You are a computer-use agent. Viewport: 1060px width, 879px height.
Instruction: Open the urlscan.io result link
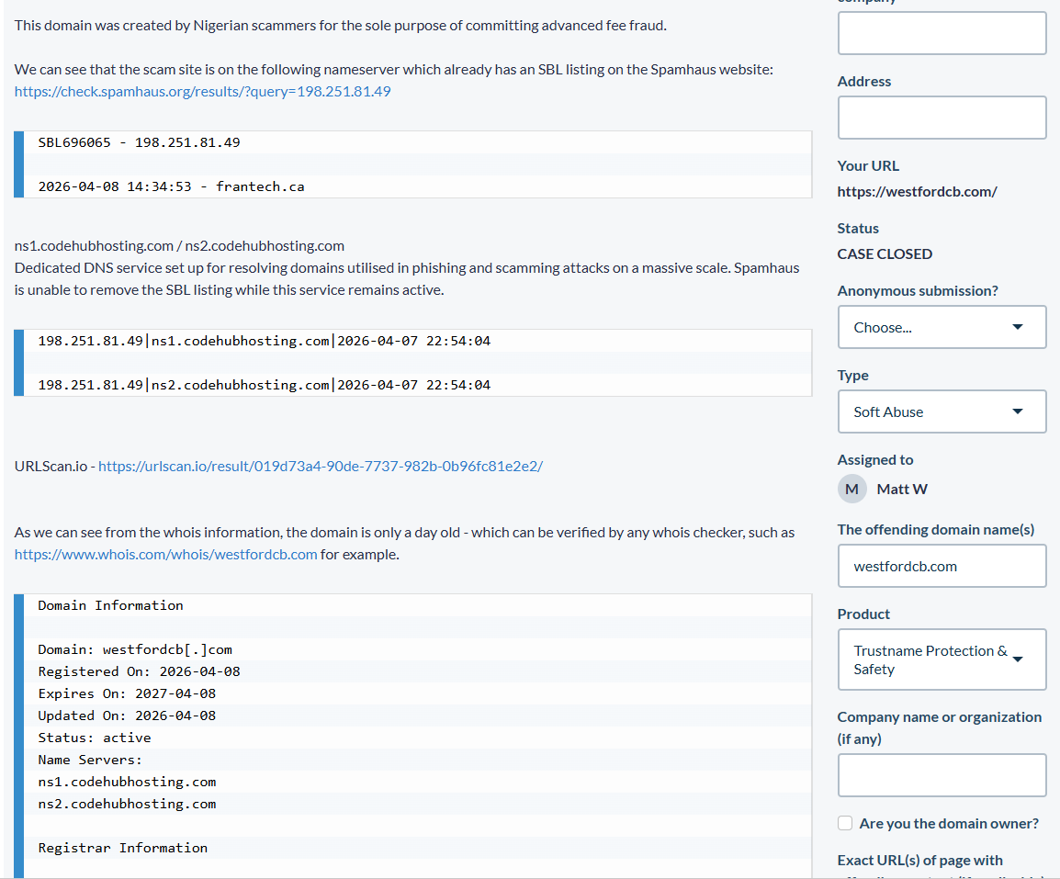[321, 466]
